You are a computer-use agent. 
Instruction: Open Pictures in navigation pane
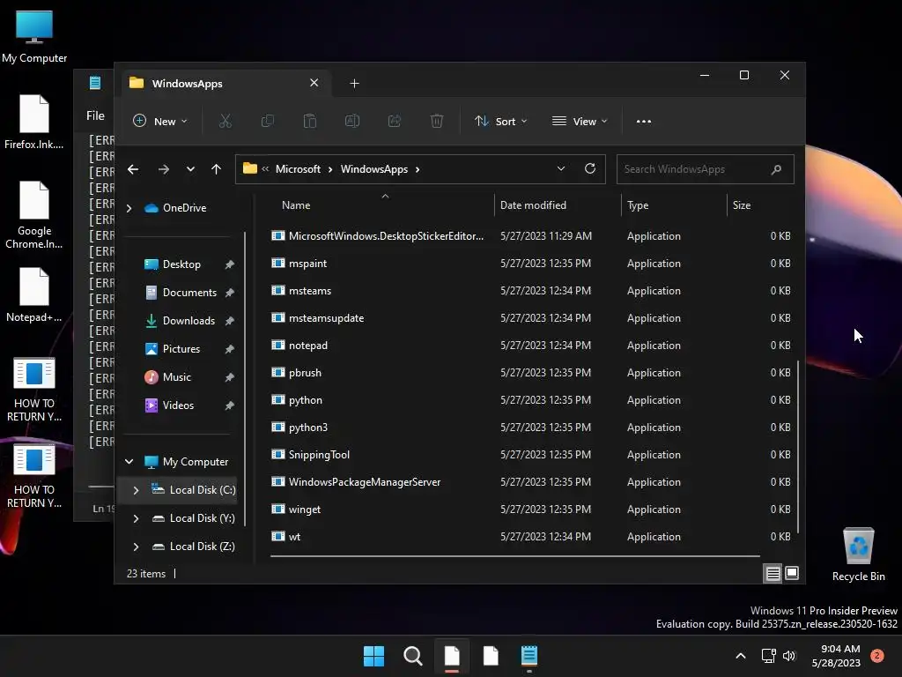(x=181, y=349)
